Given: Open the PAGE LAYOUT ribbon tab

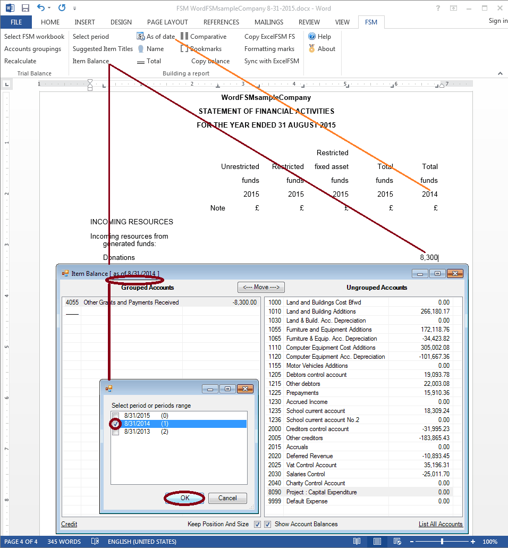Looking at the screenshot, I should coord(167,22).
